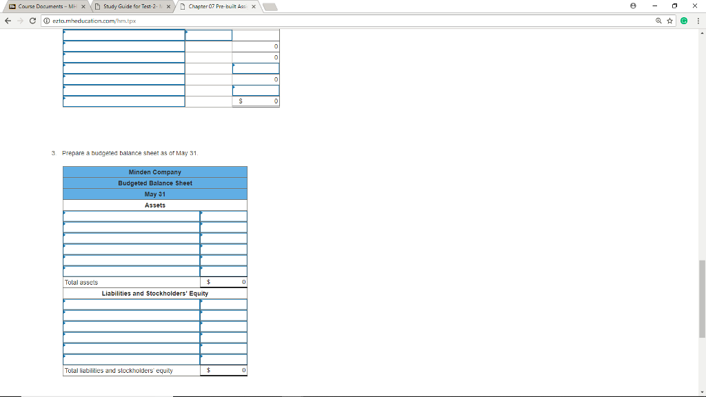Select the liability name field above Total liabilities
706x397 pixels.
(x=132, y=360)
